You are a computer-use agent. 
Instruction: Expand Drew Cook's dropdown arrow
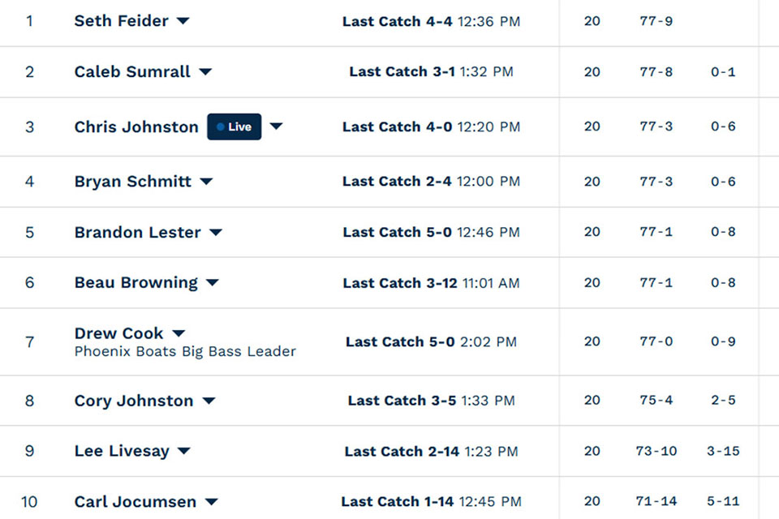coord(179,333)
